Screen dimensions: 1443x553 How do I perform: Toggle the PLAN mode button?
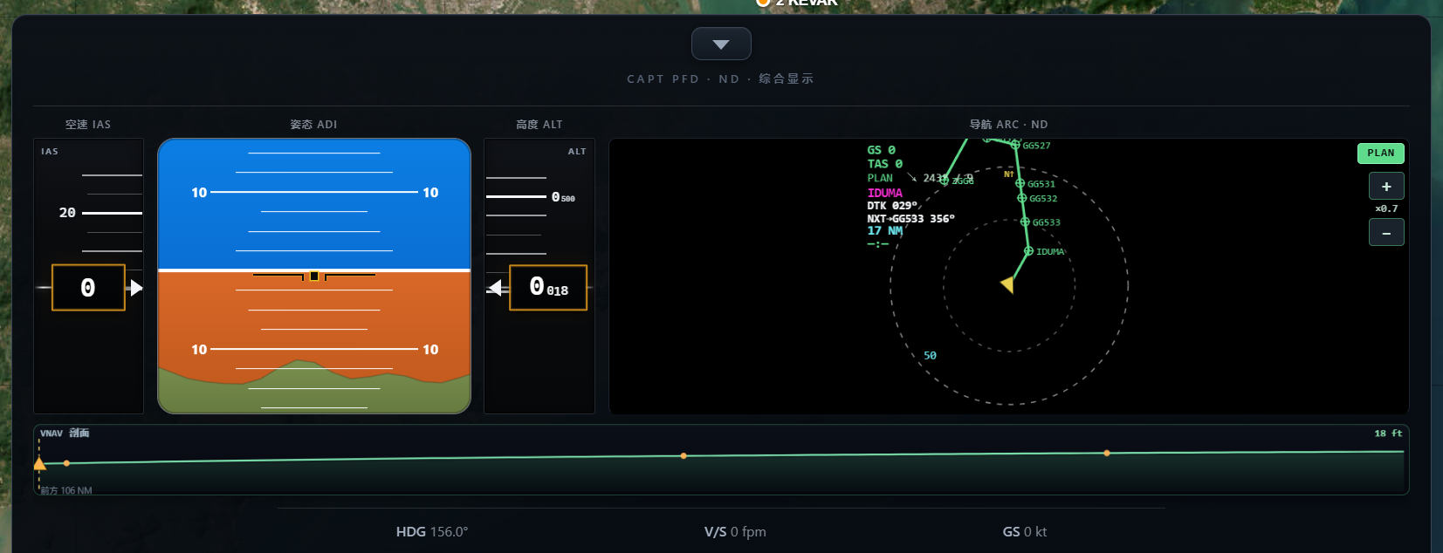[x=1381, y=153]
